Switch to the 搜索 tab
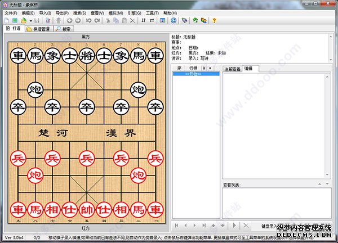The height and width of the screenshot is (243, 338). coord(63,29)
